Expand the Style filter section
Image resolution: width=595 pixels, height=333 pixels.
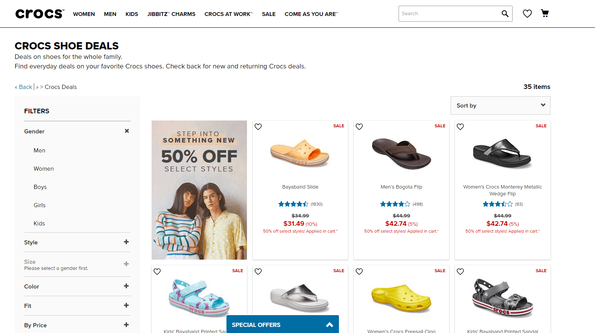click(77, 242)
